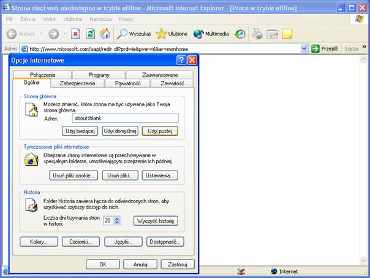This screenshot has height=278, width=370.
Task: Click the Print icon in toolbar
Action: (257, 34)
